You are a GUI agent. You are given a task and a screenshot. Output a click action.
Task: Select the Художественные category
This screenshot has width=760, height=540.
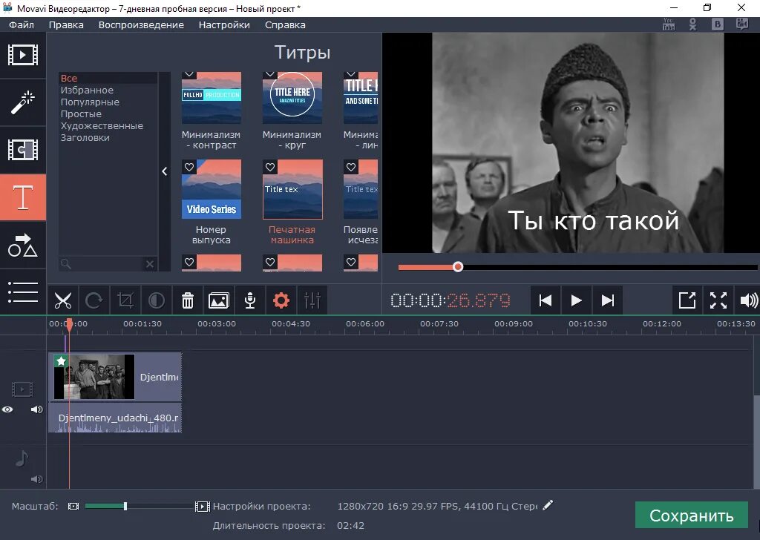pos(108,125)
